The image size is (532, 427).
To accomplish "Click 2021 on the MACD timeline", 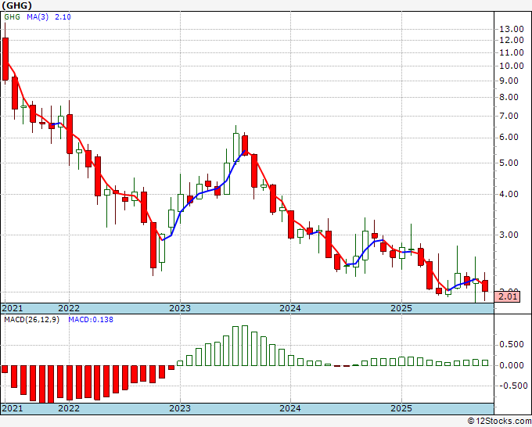I will [13, 408].
